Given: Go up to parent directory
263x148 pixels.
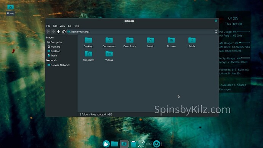Looking at the screenshot, I should [x=58, y=32].
